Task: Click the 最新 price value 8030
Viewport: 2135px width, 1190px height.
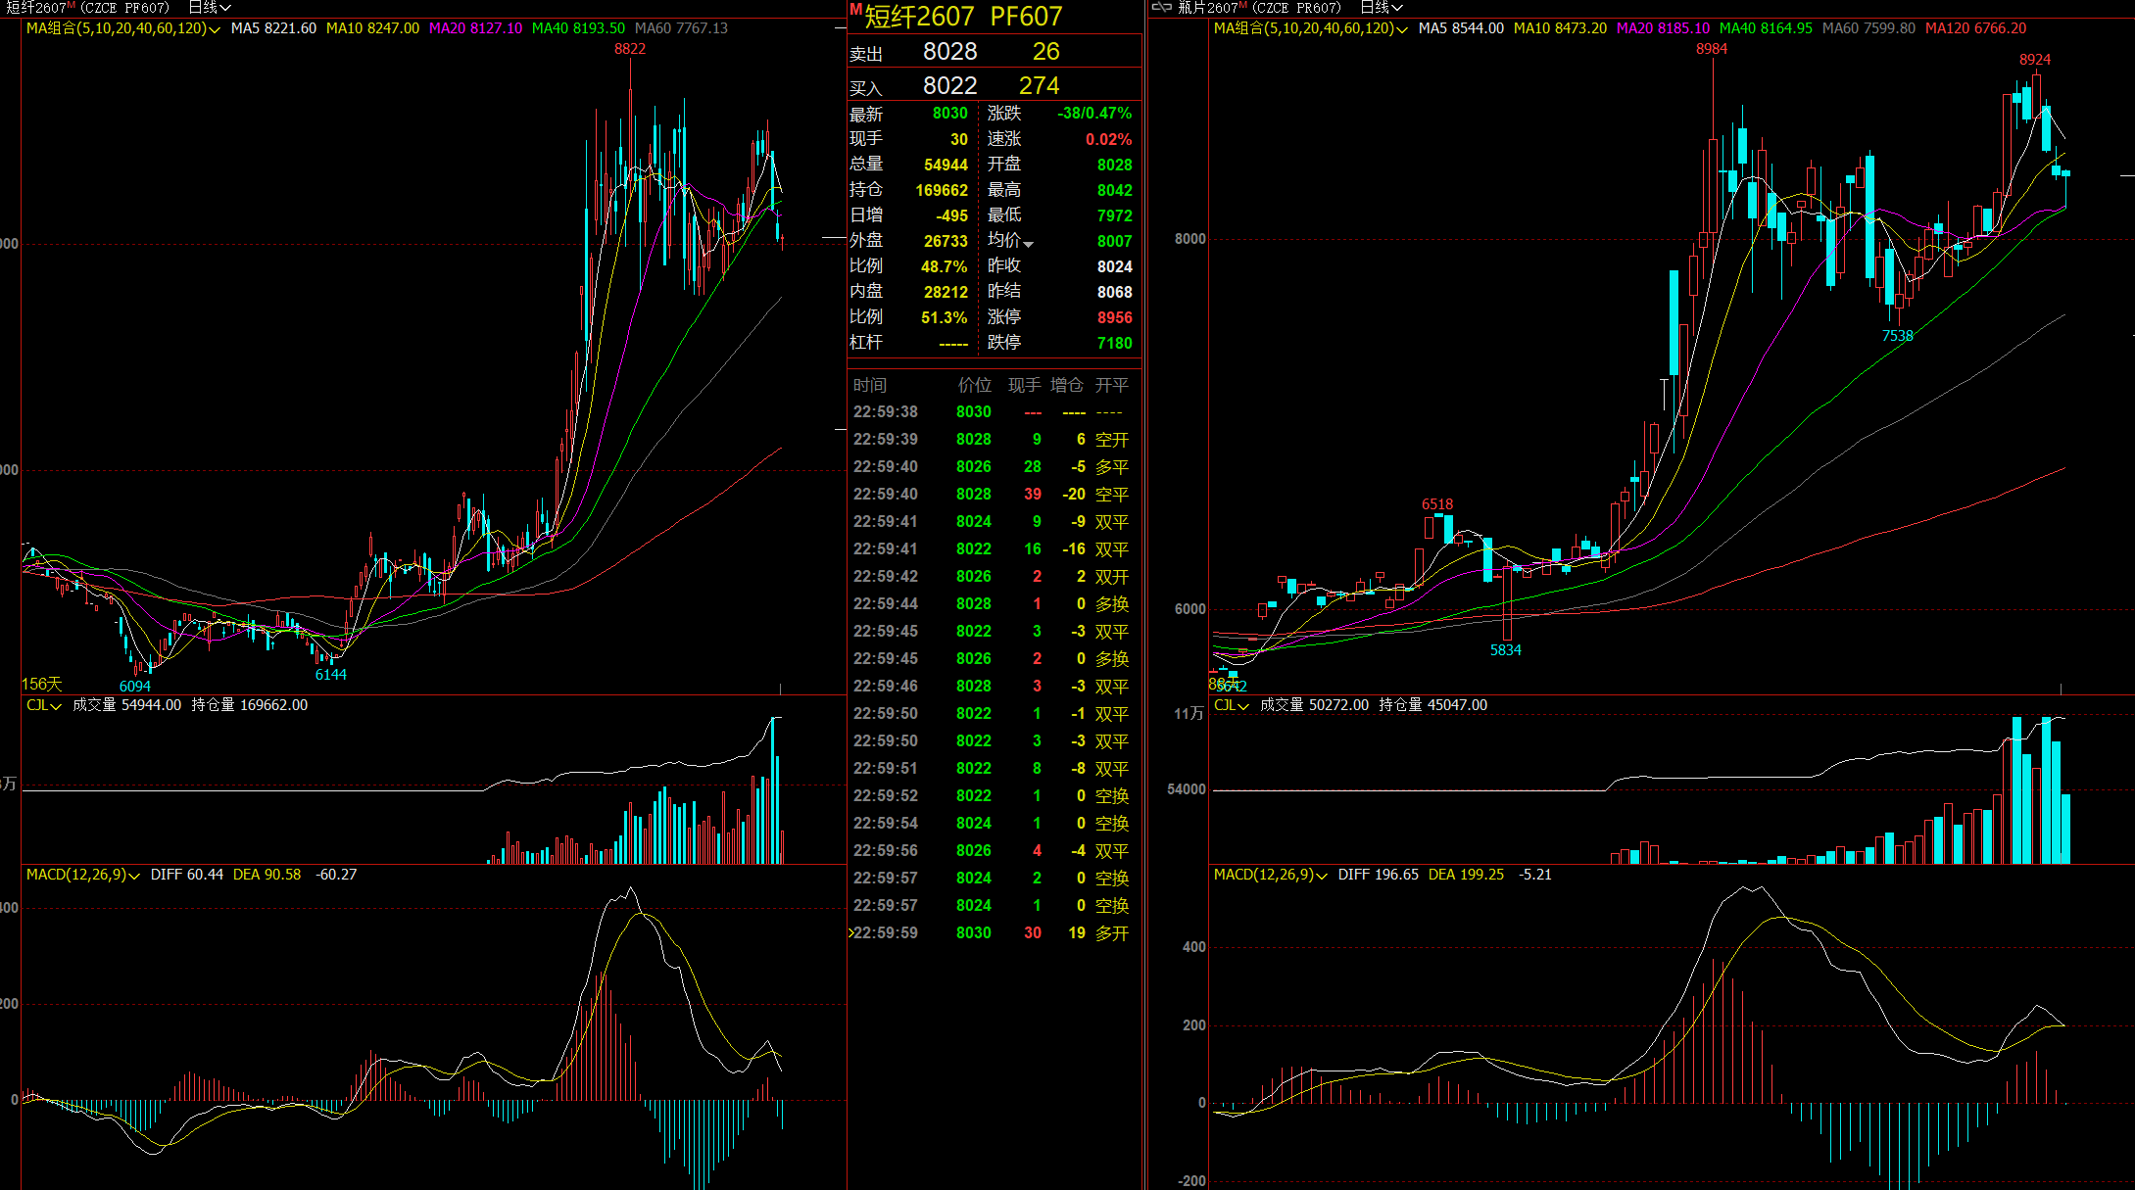Action: (949, 114)
